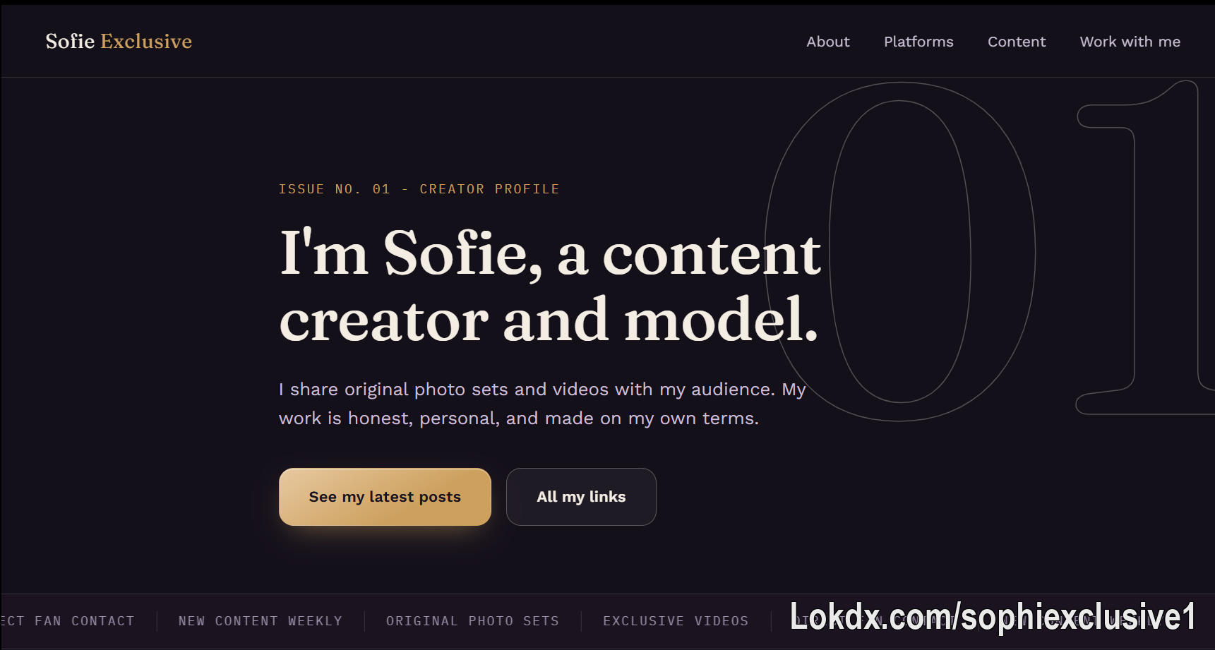This screenshot has height=650, width=1215.
Task: Click the Issue No. 01 Creator Profile label
Action: point(419,189)
